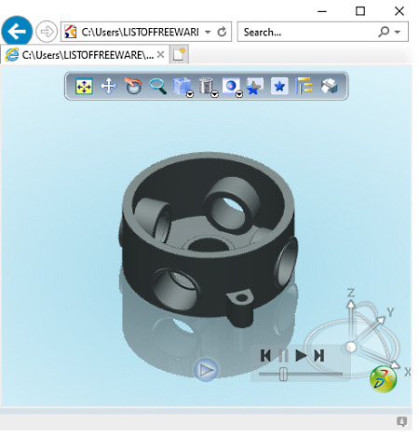
Task: Click the sphere view mode icon
Action: 231,86
